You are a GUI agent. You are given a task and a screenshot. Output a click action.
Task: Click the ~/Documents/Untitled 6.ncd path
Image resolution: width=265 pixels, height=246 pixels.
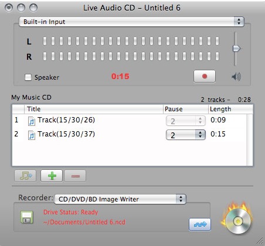coord(84,222)
